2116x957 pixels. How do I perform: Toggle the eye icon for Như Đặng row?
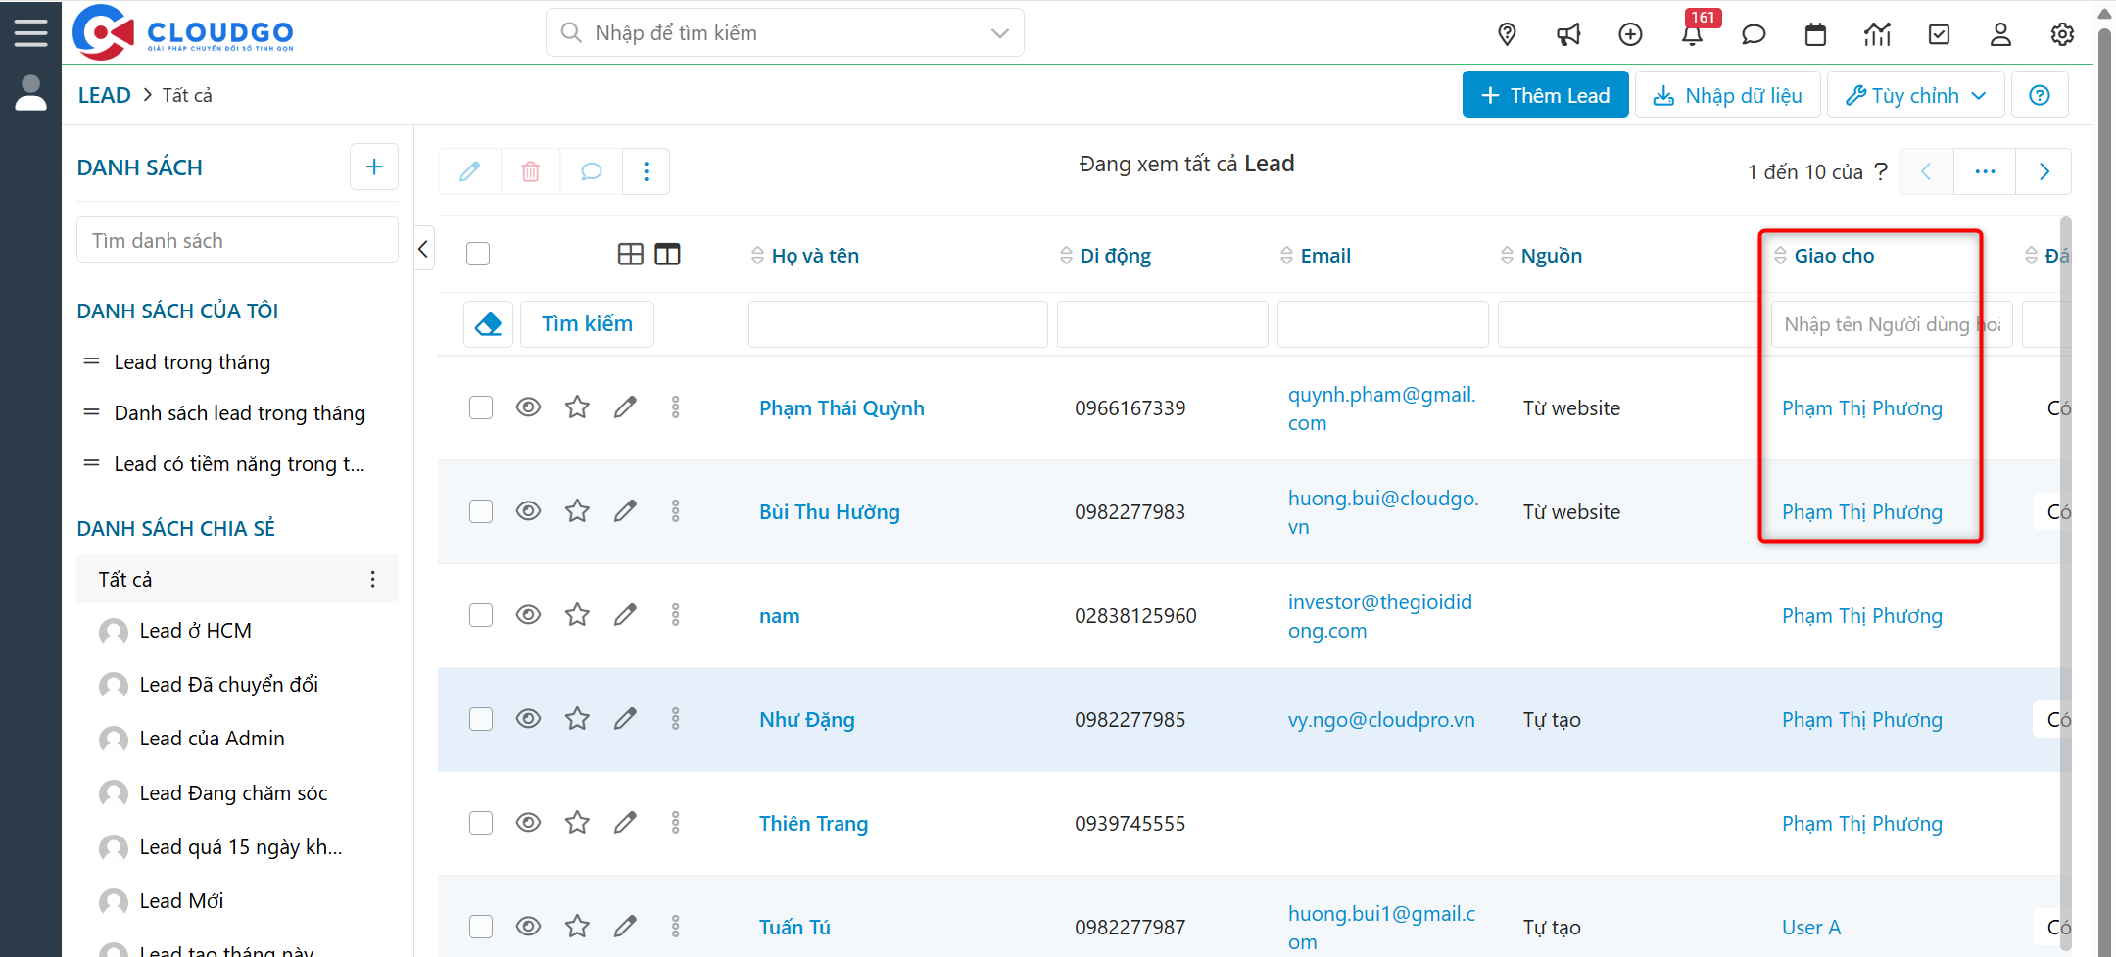(528, 719)
